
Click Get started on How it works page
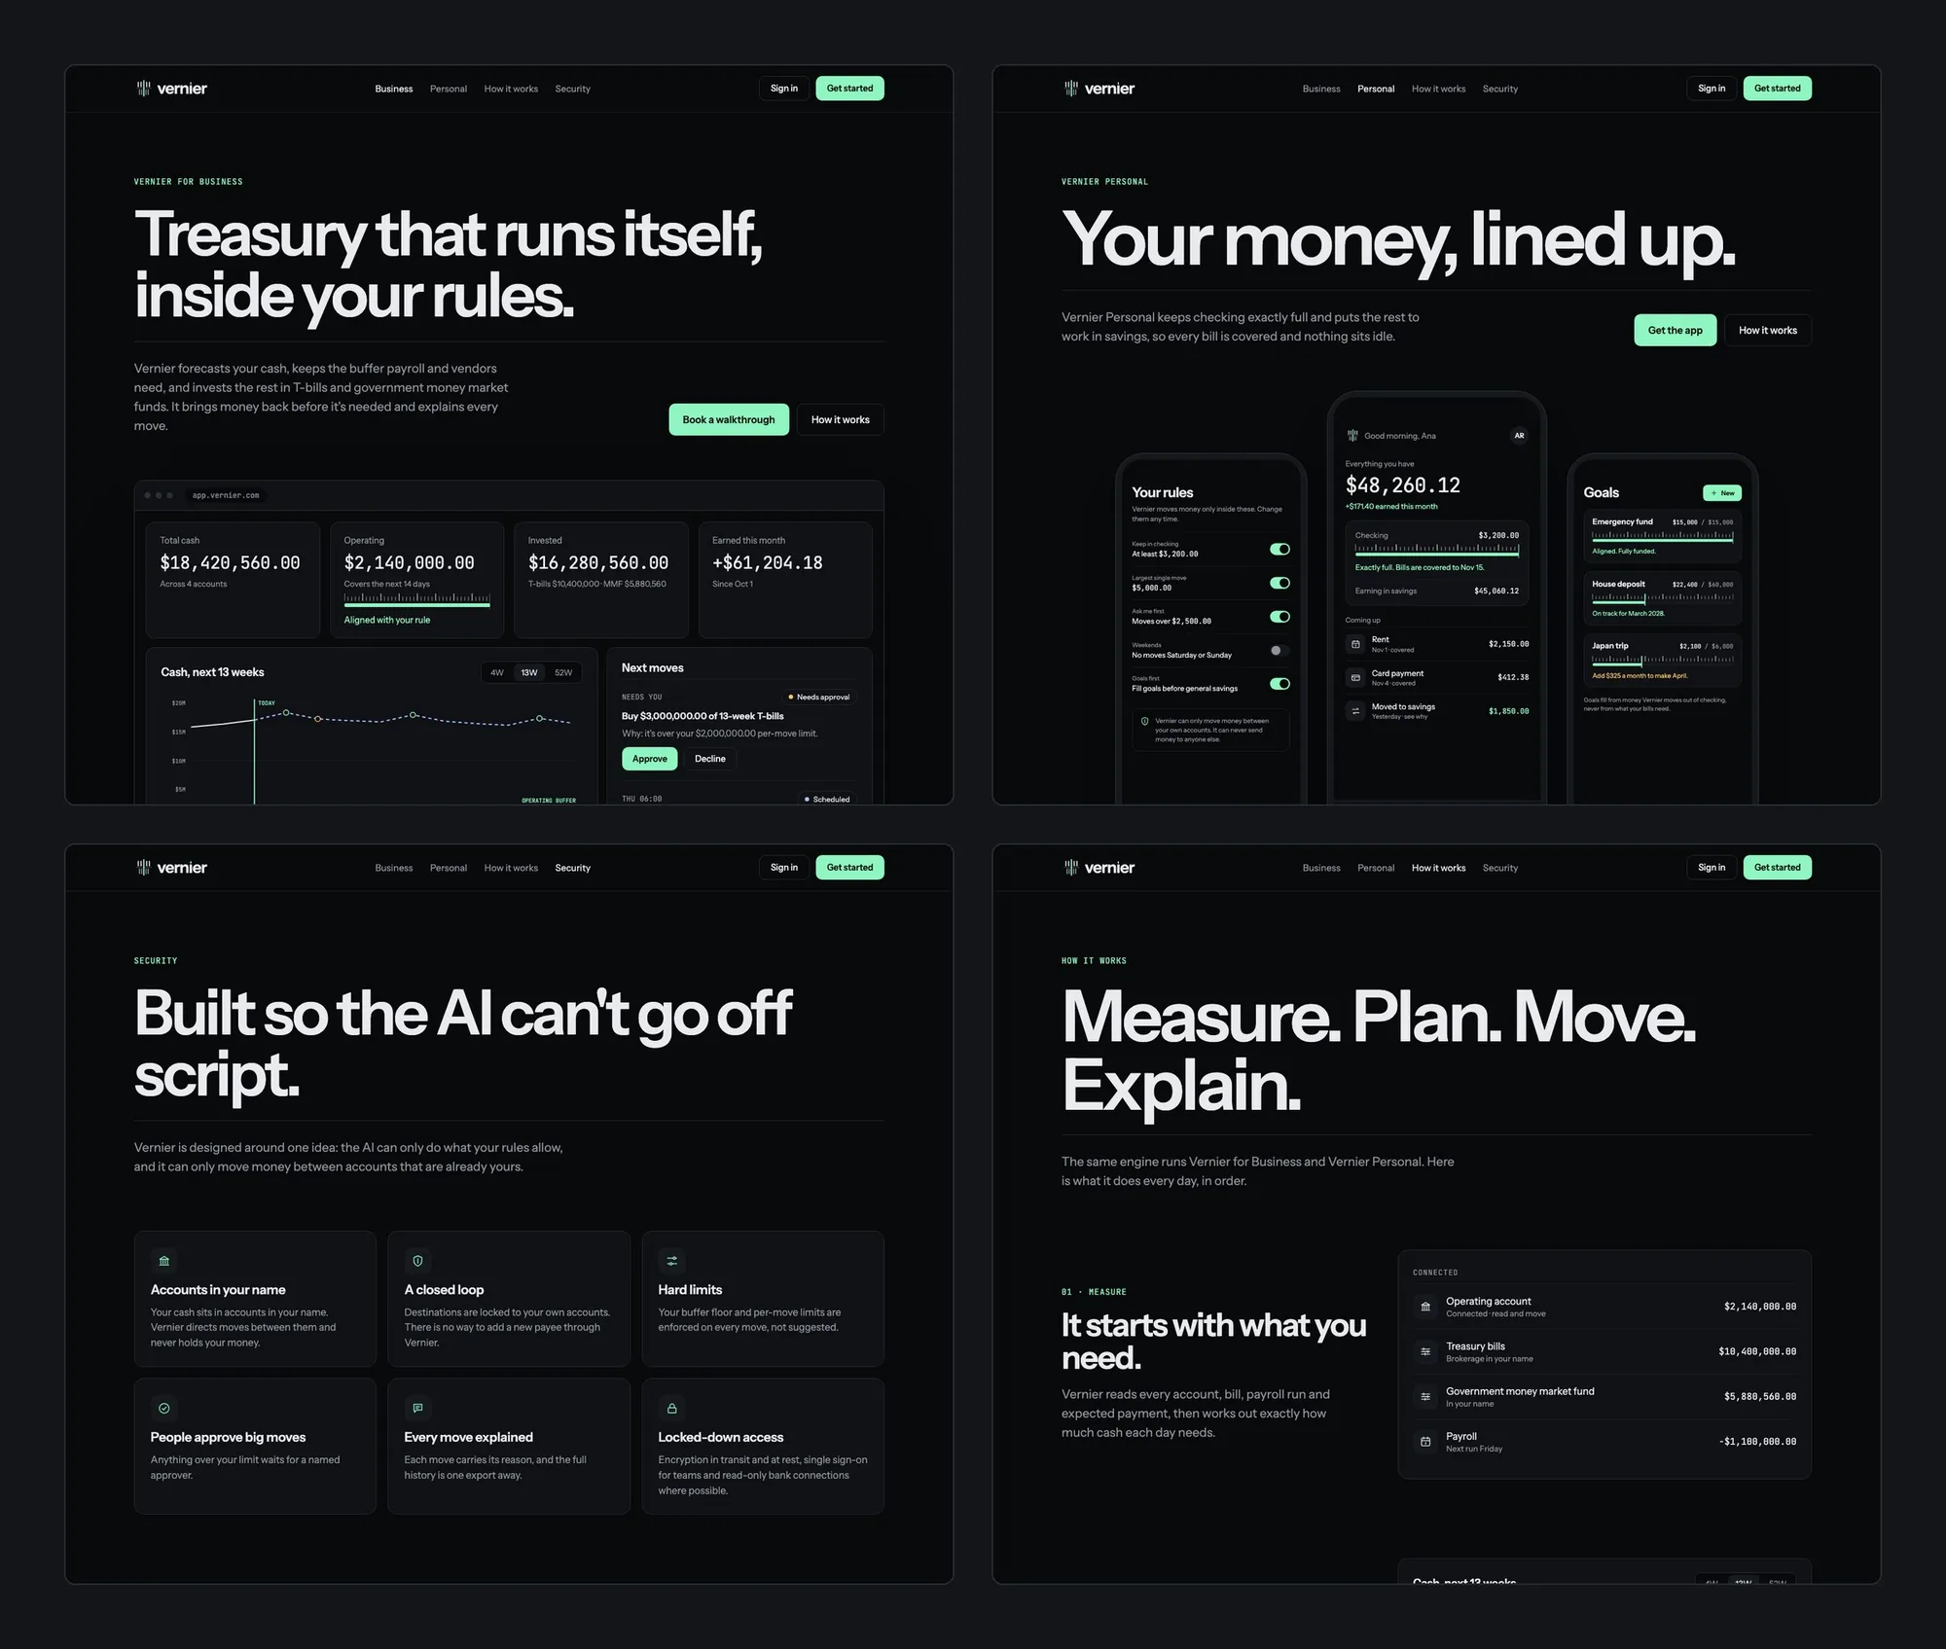1778,868
